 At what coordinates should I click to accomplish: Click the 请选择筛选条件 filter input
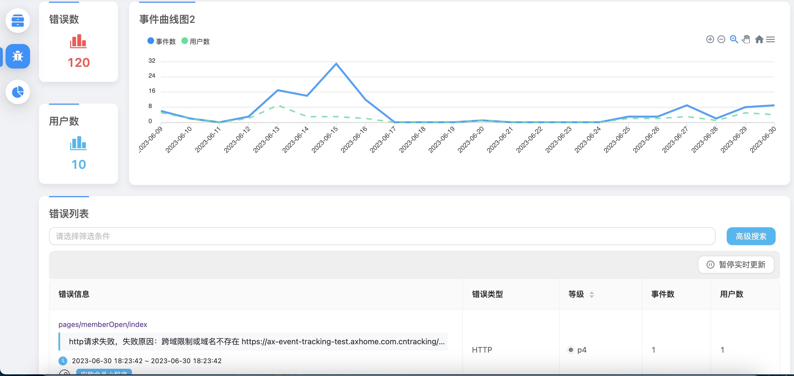click(x=382, y=236)
